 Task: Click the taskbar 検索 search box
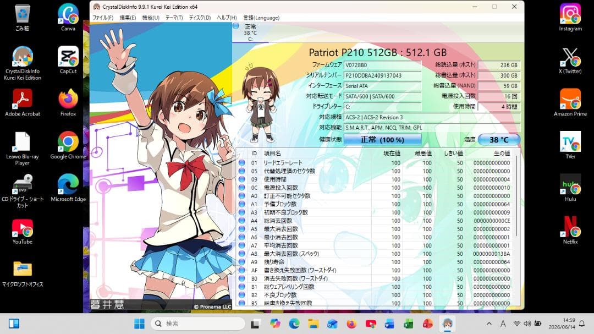pyautogui.click(x=198, y=324)
